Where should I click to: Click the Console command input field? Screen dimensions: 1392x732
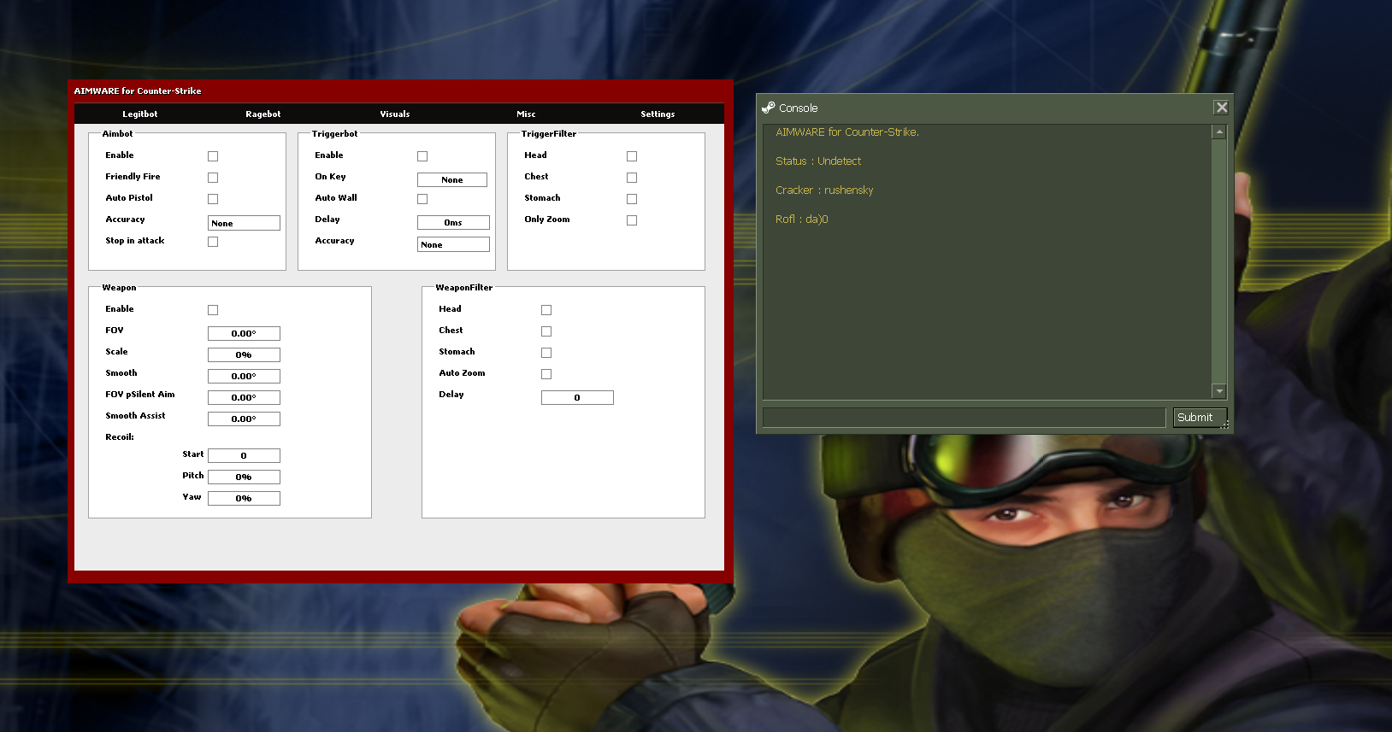click(964, 418)
